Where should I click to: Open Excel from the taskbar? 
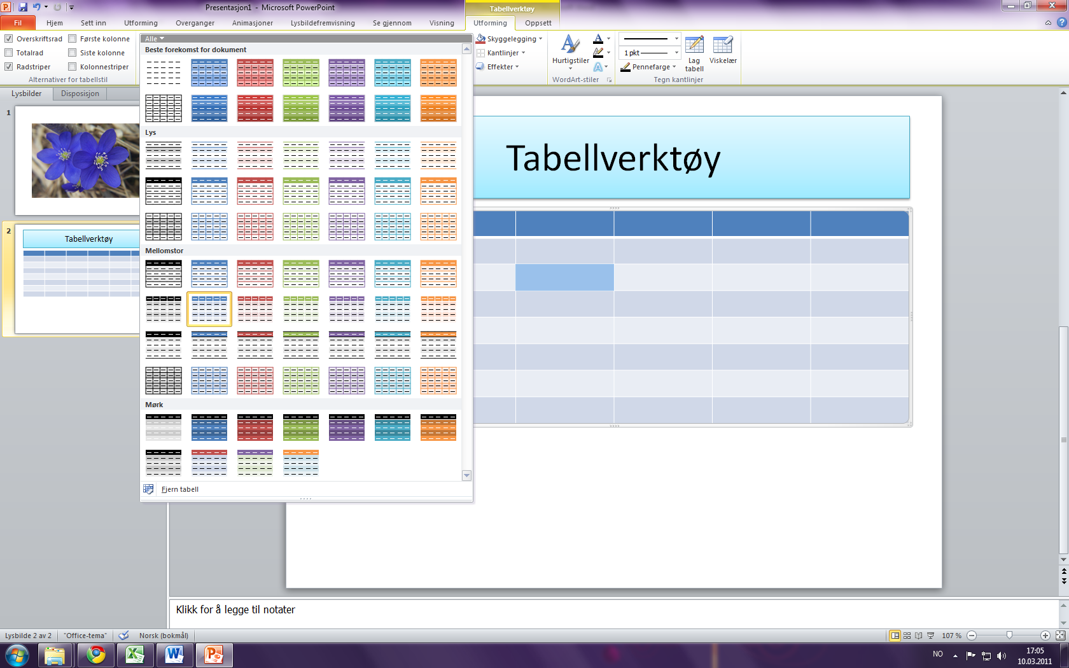pyautogui.click(x=135, y=655)
